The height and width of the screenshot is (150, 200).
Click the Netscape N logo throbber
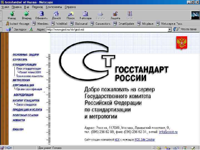[x=195, y=15]
